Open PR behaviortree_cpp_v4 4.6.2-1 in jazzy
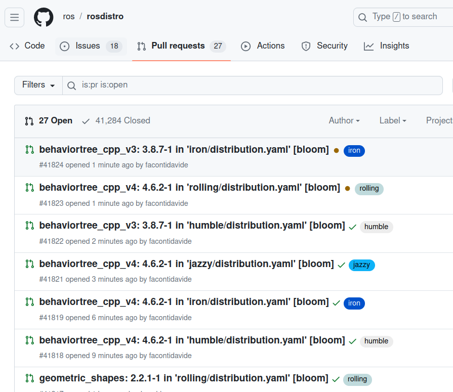 [x=187, y=264]
